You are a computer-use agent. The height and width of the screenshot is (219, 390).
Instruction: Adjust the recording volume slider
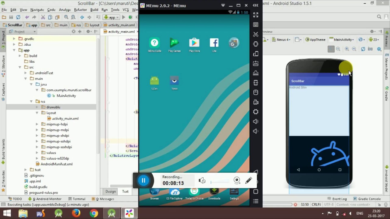[220, 182]
